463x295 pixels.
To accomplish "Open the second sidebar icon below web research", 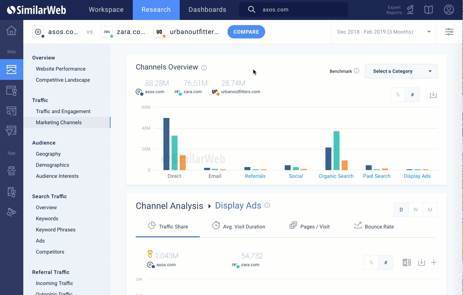I will point(11,90).
